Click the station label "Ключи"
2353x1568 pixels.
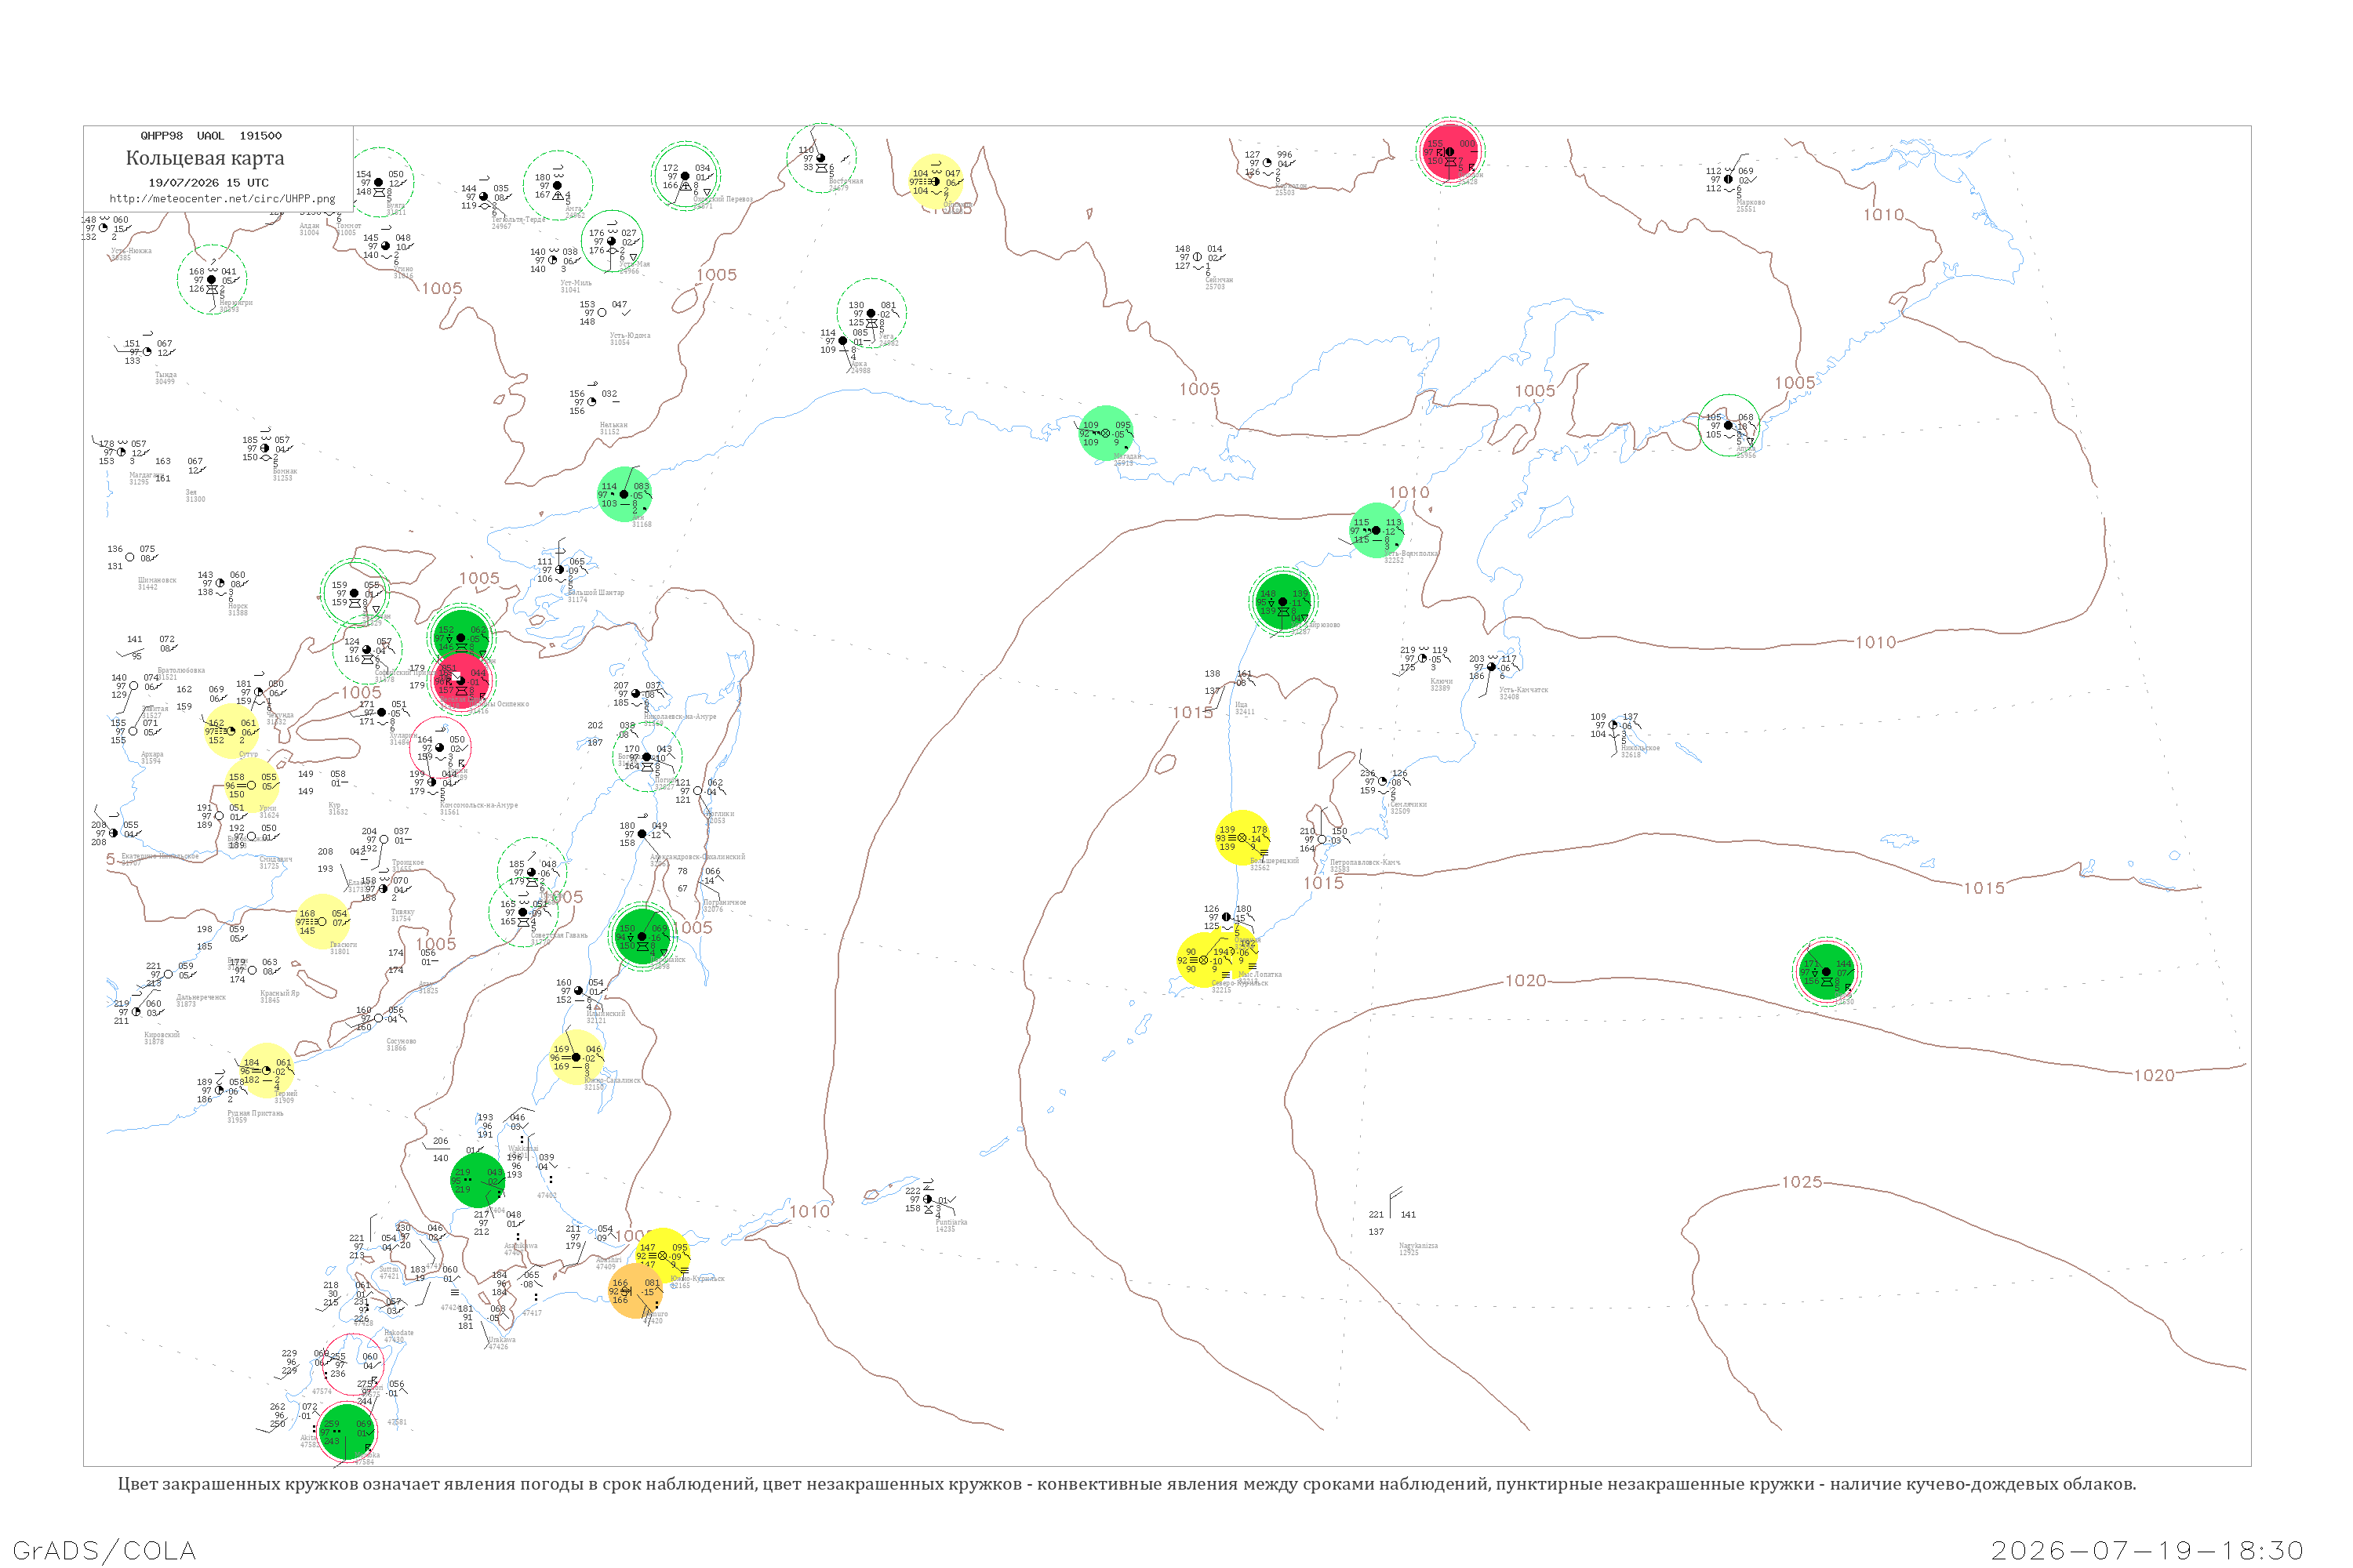coord(1442,682)
